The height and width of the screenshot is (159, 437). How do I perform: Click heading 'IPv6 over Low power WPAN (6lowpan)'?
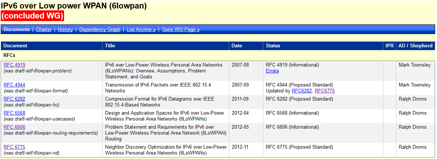tap(74, 5)
